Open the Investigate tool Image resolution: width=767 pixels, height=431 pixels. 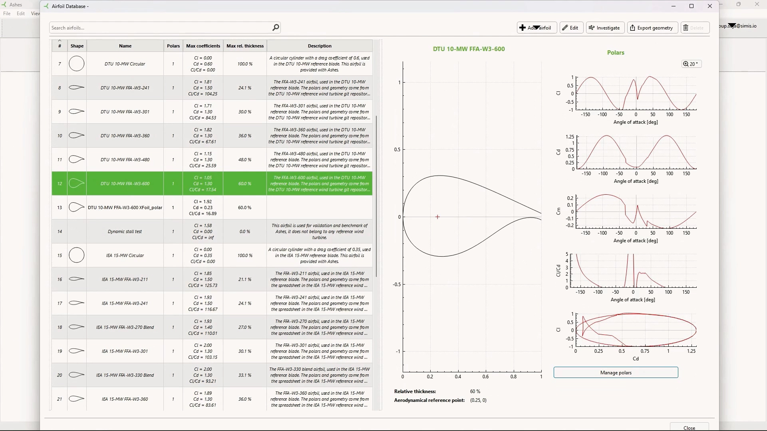pyautogui.click(x=605, y=28)
